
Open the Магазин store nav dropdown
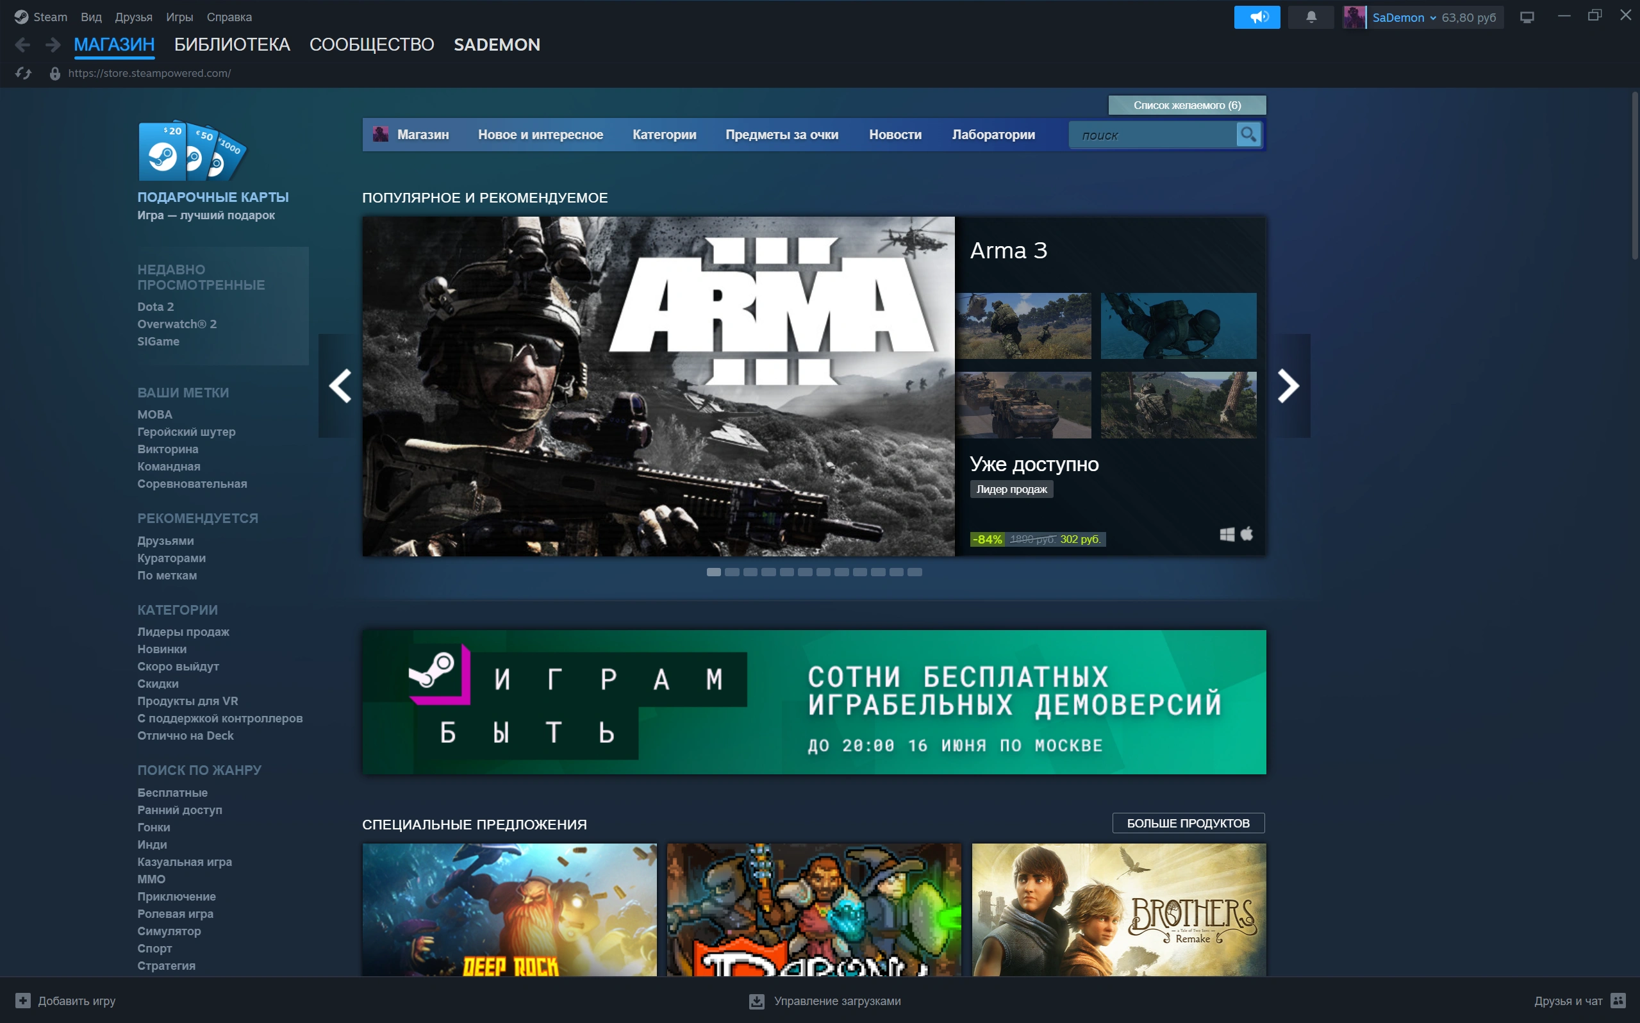point(423,135)
